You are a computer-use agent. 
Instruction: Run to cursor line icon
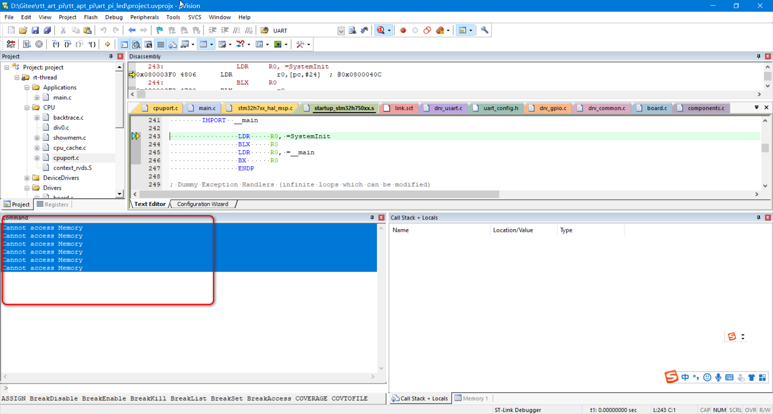pyautogui.click(x=92, y=44)
